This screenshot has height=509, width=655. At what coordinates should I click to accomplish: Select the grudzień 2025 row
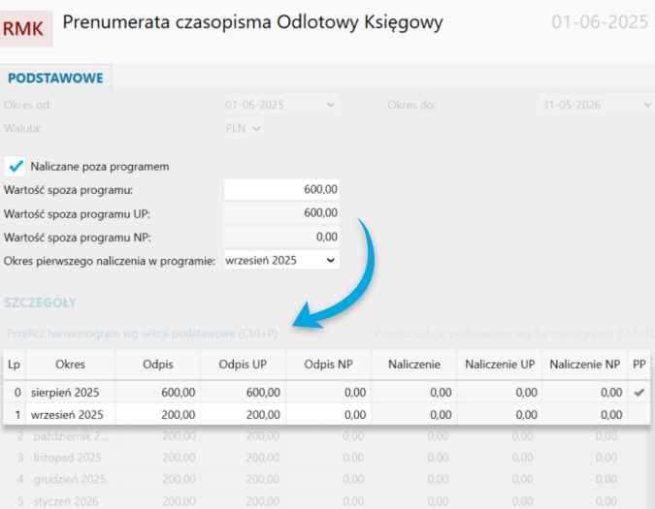click(x=70, y=479)
